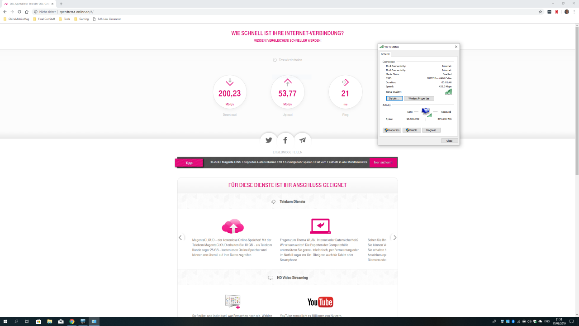The image size is (579, 326).
Task: Open Microsoft Store from the taskbar
Action: (x=38, y=321)
